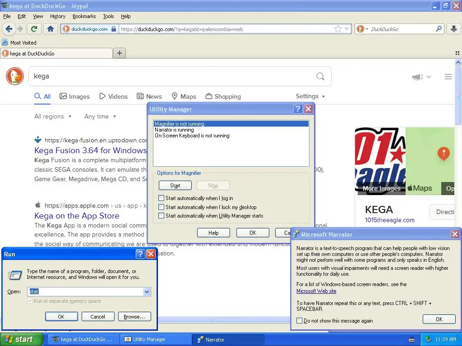Image resolution: width=462 pixels, height=346 pixels.
Task: Switch to the Shopping search tab
Action: point(223,96)
